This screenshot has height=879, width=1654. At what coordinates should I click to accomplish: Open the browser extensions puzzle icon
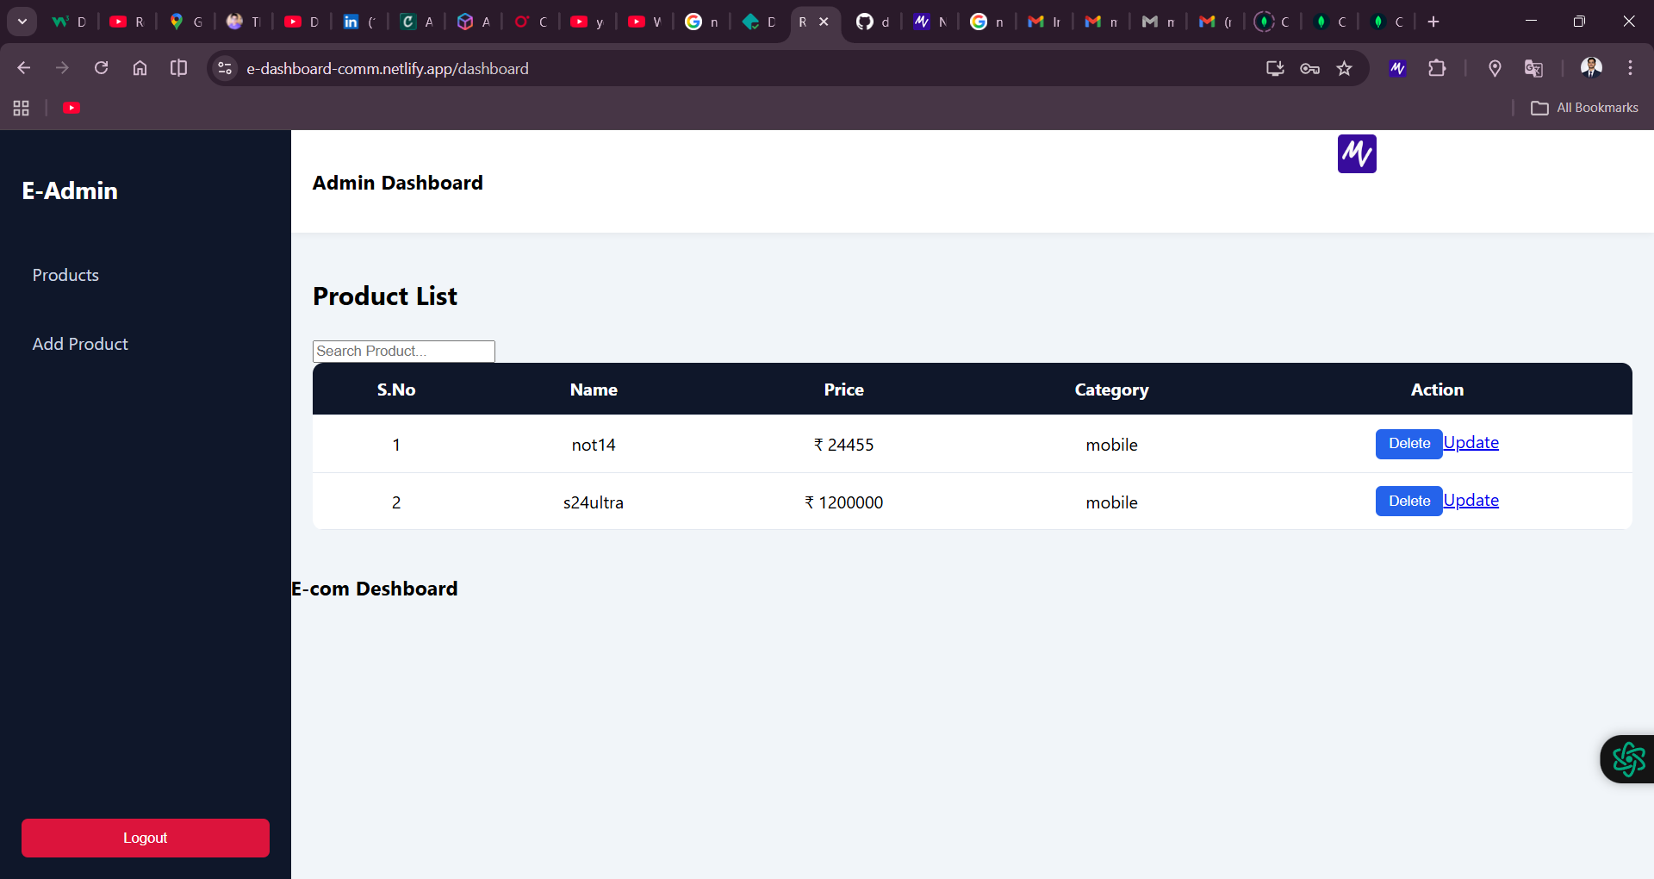pyautogui.click(x=1438, y=68)
